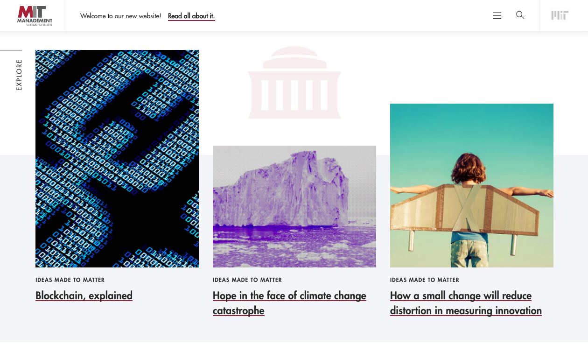
Task: Click the word "catastrophe" in climate headline
Action: click(238, 310)
